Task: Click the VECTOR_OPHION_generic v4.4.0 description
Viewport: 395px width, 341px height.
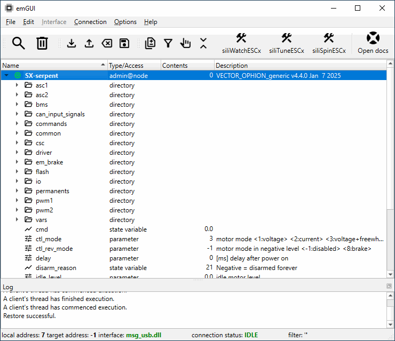Action: point(278,76)
